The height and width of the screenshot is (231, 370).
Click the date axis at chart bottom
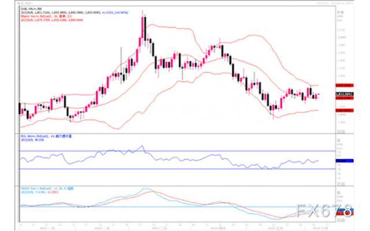[177, 226]
